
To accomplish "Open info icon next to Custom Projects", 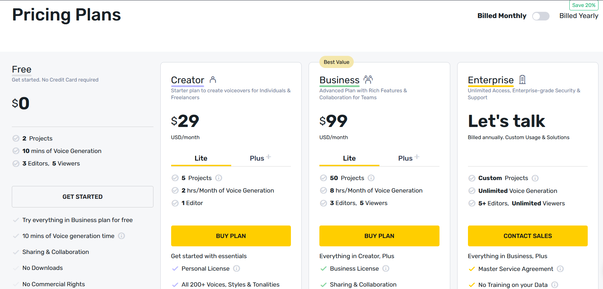I will [535, 178].
